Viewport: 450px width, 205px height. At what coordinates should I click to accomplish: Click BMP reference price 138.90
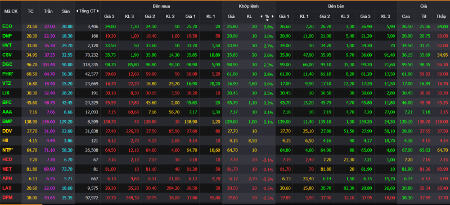tap(30, 121)
